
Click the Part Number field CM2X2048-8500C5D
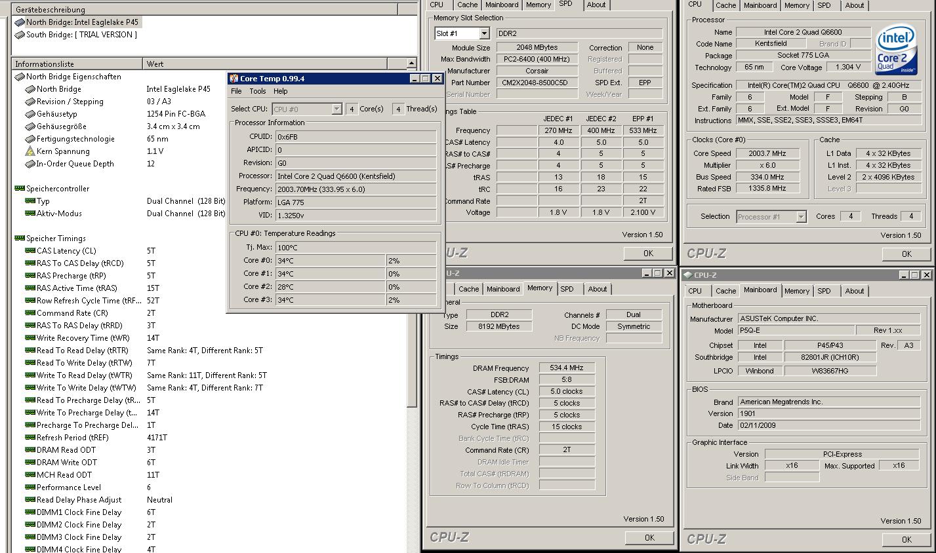[537, 83]
